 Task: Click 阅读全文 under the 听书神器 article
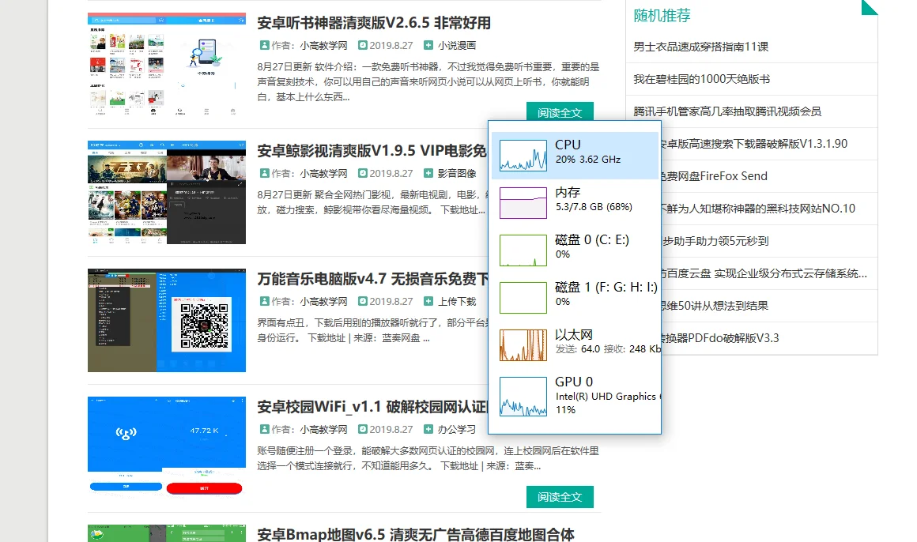tap(560, 111)
